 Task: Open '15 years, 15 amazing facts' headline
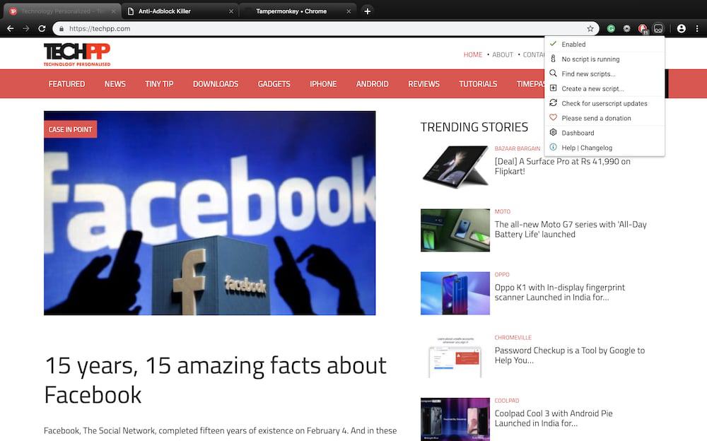(x=216, y=380)
